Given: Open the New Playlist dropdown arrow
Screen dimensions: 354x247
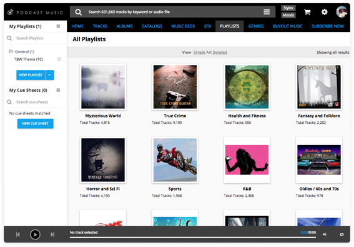Looking at the screenshot, I should 50,75.
